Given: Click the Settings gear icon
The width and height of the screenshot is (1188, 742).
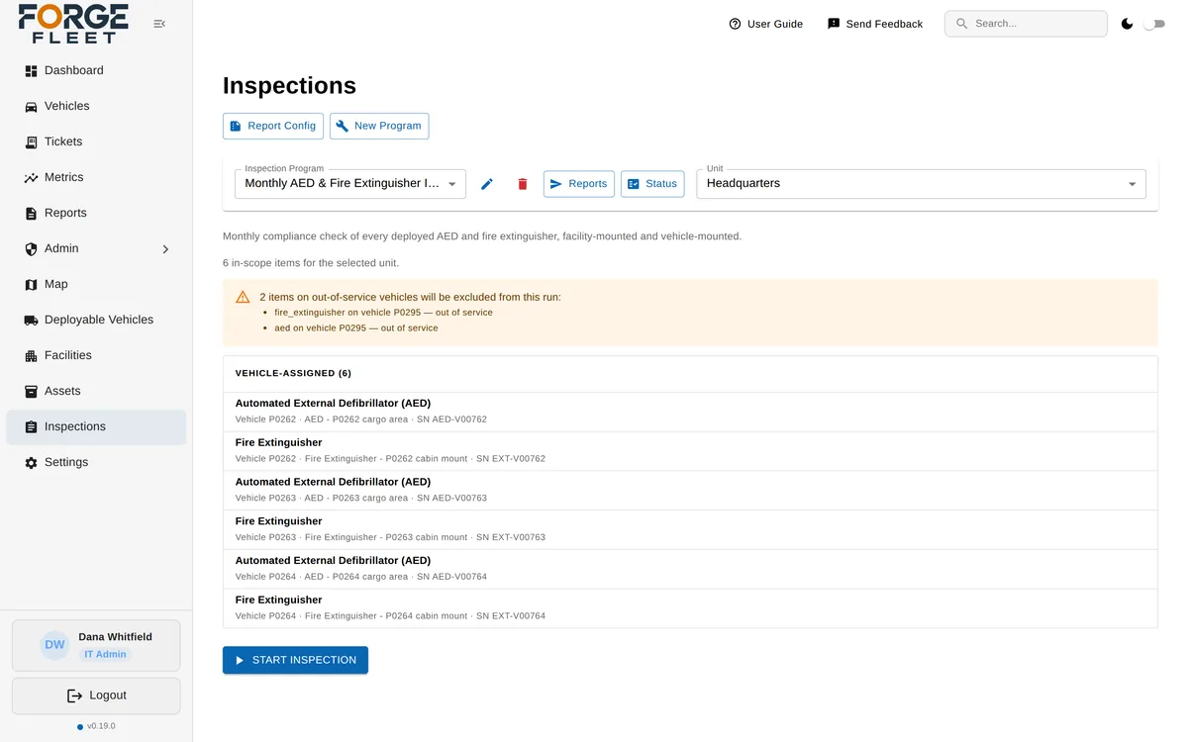Looking at the screenshot, I should (31, 463).
